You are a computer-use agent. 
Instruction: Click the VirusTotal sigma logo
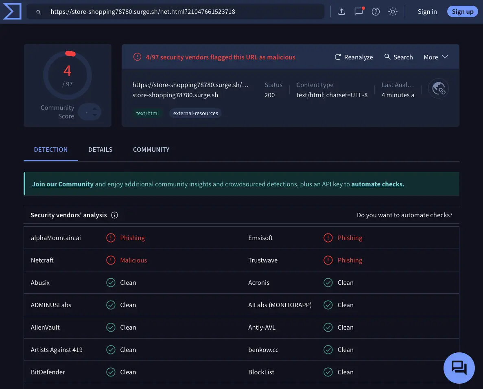click(x=12, y=11)
